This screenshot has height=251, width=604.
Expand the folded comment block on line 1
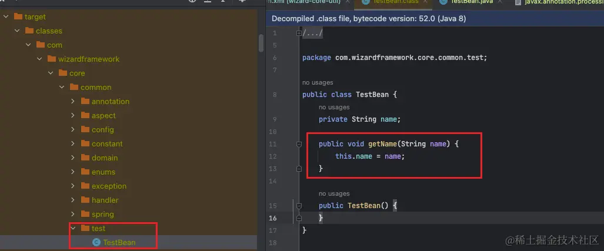click(299, 34)
